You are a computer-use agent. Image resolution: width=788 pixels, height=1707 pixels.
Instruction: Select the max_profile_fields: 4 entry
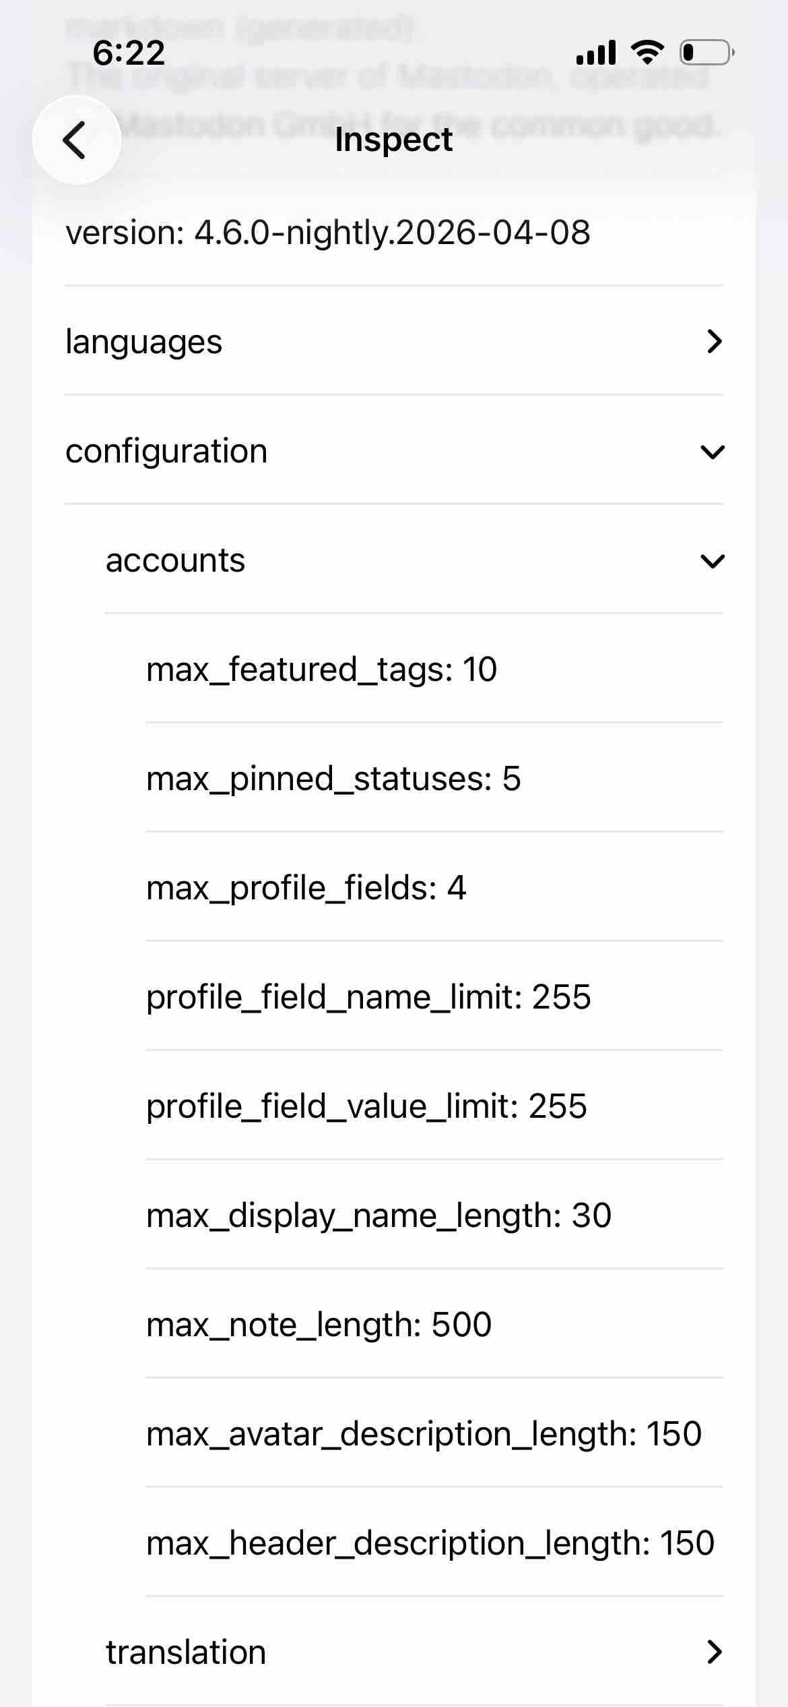pos(306,888)
